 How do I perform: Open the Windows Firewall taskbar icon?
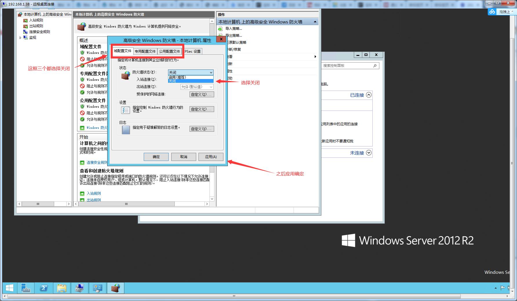click(x=115, y=288)
